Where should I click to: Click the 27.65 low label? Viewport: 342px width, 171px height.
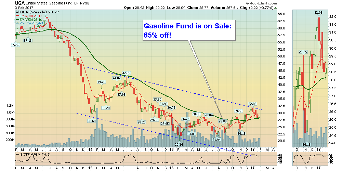(165, 123)
